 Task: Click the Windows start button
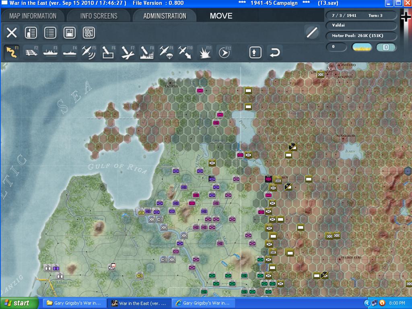click(x=19, y=303)
